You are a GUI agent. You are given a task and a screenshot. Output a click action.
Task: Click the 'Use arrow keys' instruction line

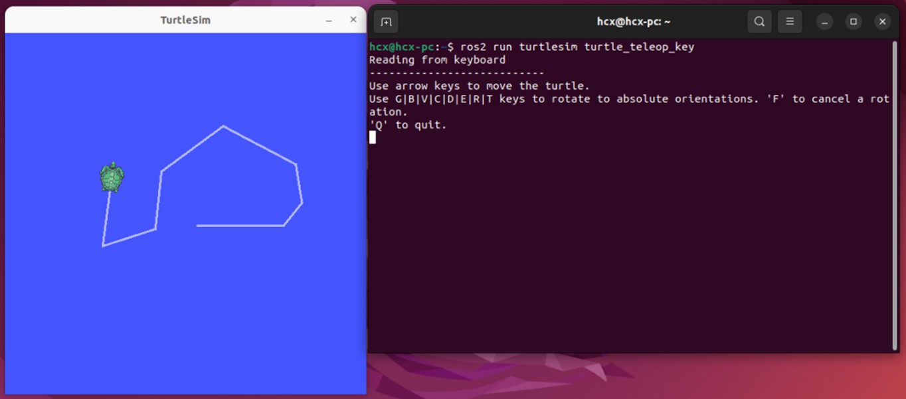pos(479,86)
